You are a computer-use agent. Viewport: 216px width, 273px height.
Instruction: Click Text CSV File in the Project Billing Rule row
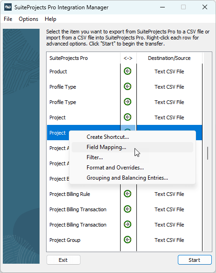pyautogui.click(x=169, y=194)
